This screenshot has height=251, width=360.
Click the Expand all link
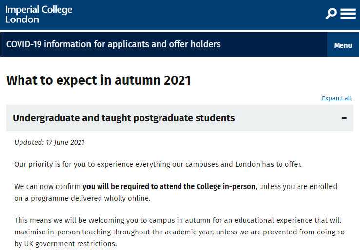[x=337, y=98]
